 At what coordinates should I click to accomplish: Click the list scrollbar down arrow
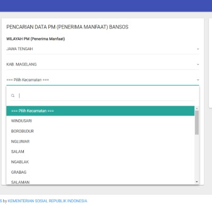197,182
